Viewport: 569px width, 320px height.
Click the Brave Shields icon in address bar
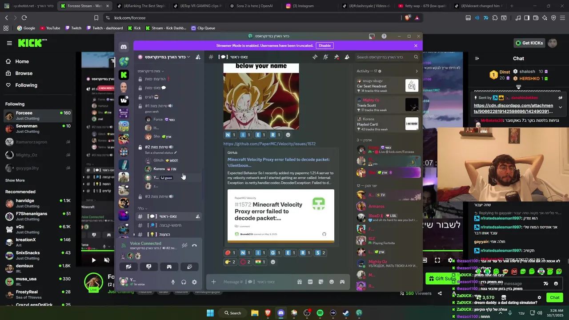[408, 18]
